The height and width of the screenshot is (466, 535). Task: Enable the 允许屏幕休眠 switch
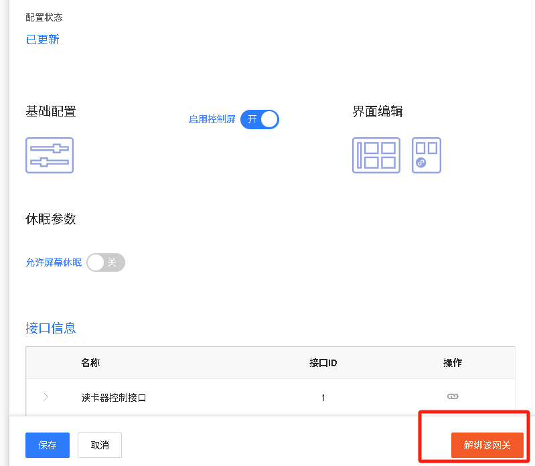[x=106, y=262]
